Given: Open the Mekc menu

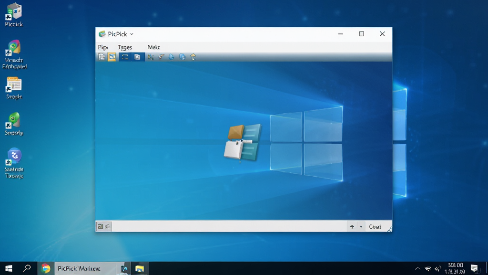Looking at the screenshot, I should pos(153,47).
